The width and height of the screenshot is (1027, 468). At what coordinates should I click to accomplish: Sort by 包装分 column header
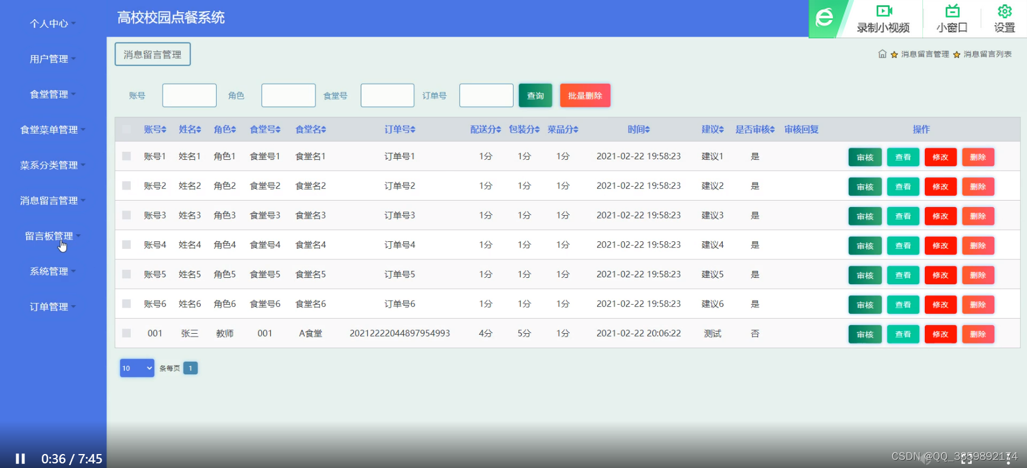click(x=524, y=130)
